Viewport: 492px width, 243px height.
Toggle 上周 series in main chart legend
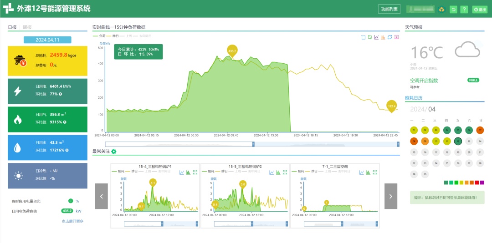[x=128, y=35]
